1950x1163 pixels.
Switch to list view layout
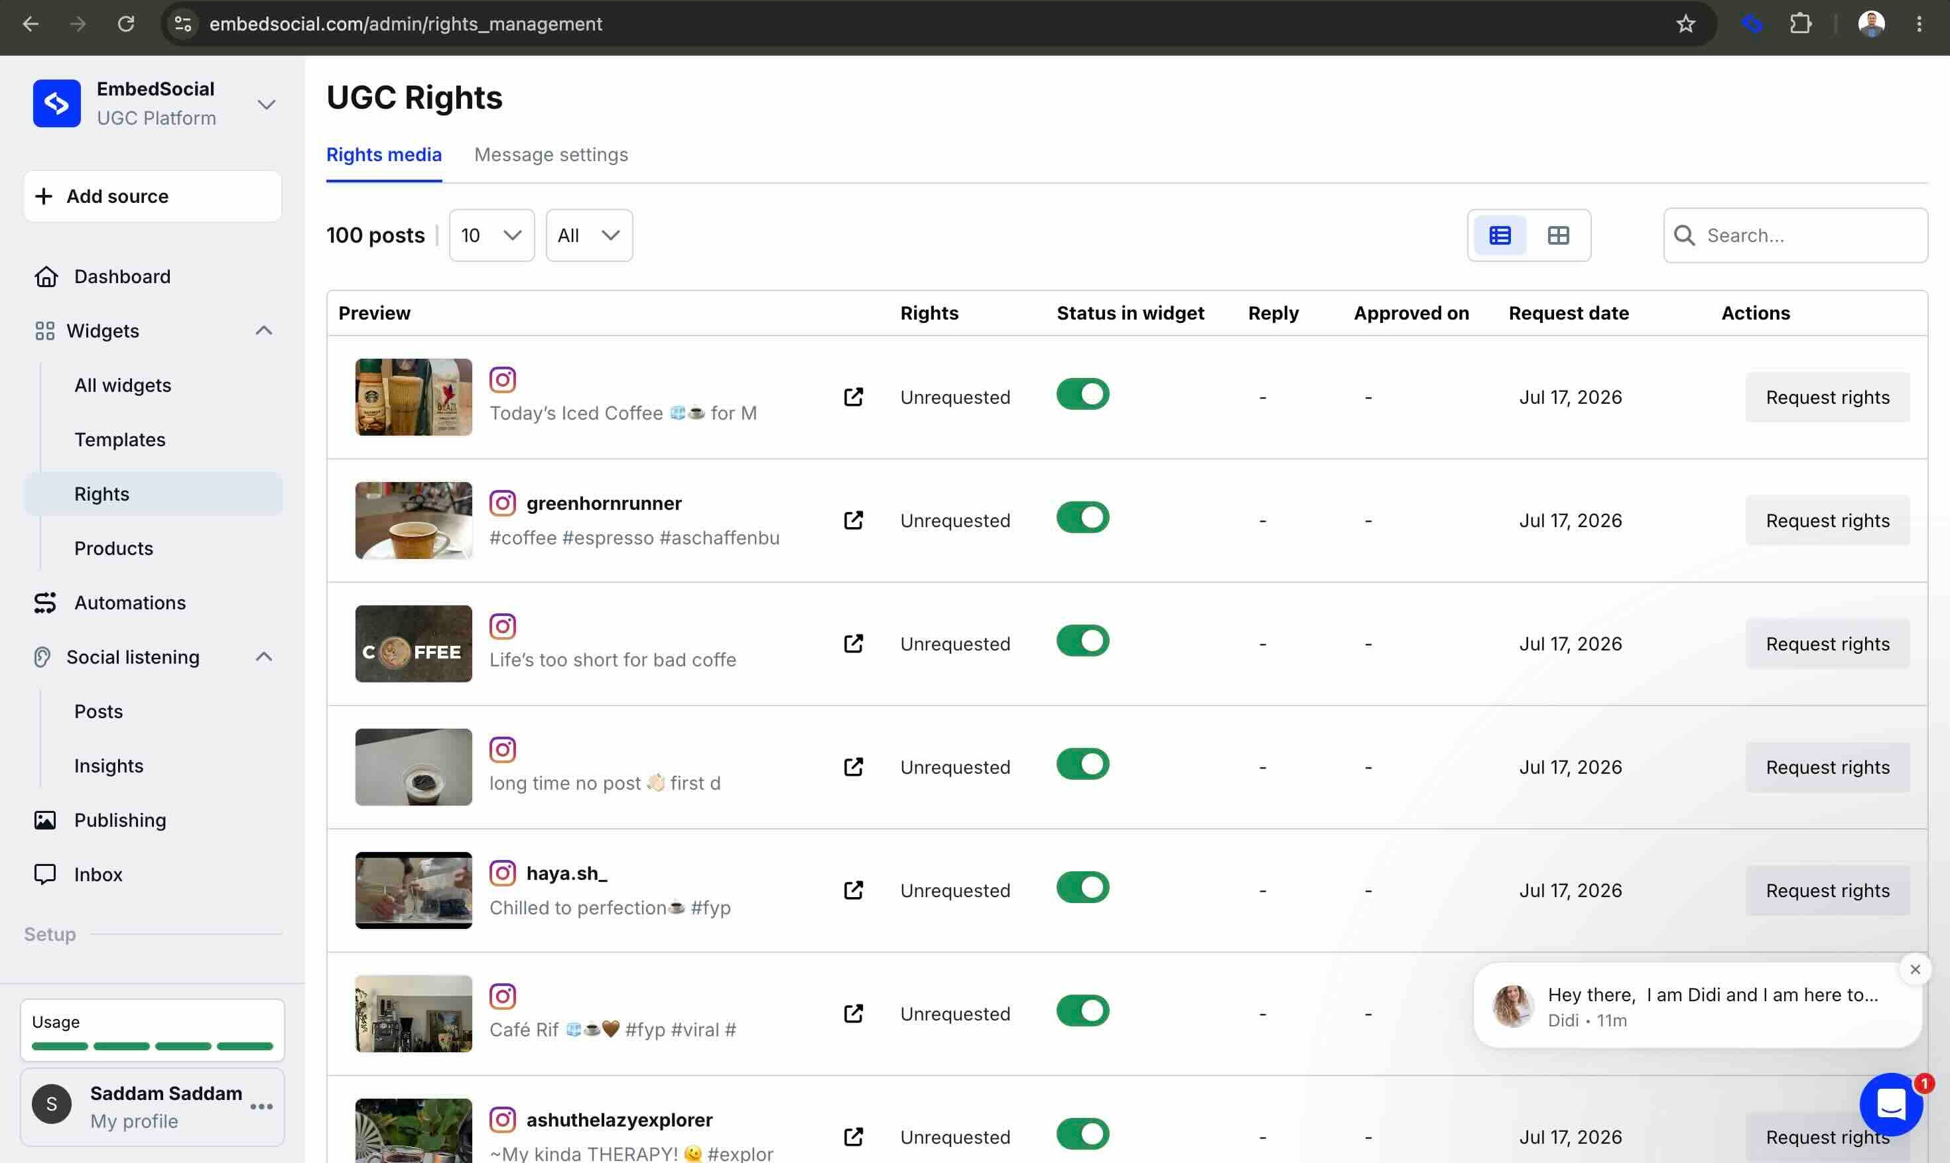point(1500,235)
